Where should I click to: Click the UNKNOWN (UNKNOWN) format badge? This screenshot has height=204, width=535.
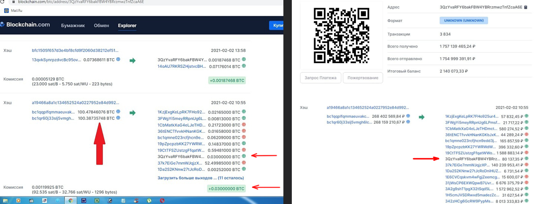coord(464,20)
